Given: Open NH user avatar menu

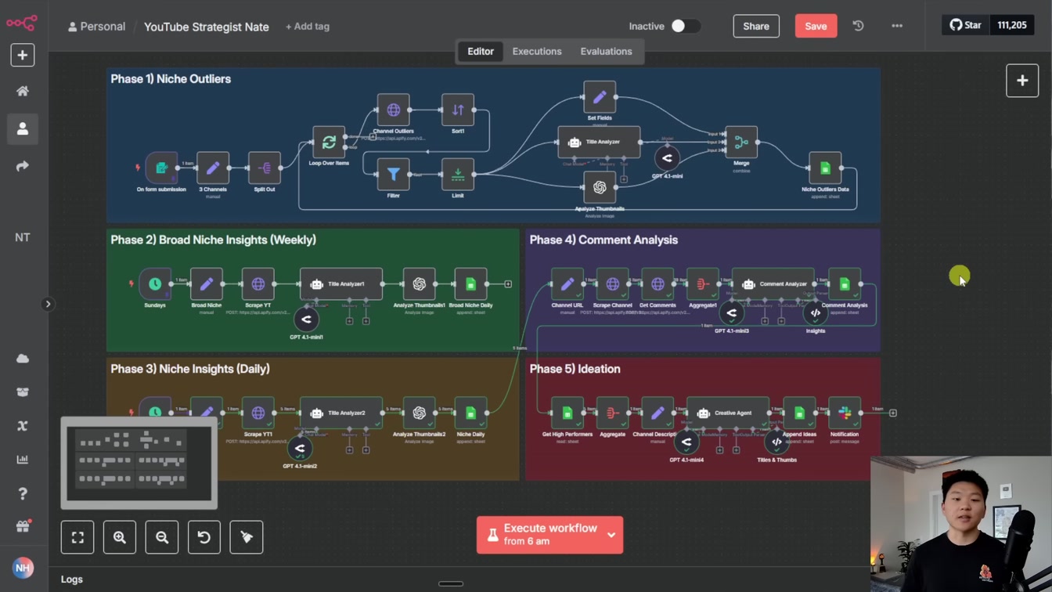Looking at the screenshot, I should (23, 568).
